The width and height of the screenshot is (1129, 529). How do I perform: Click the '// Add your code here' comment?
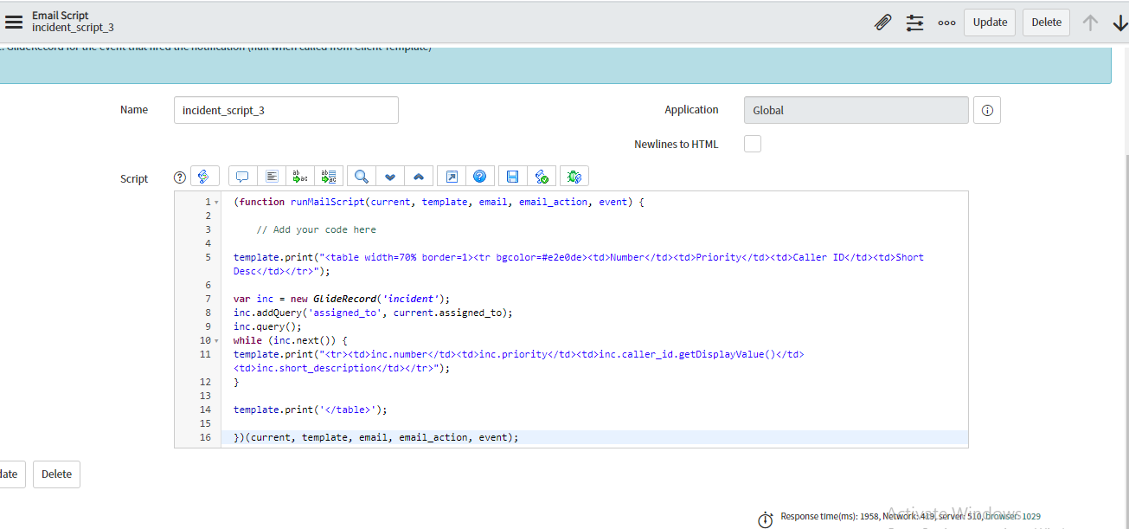click(x=316, y=229)
